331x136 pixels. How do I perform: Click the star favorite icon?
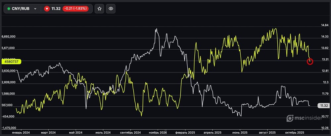point(99,9)
